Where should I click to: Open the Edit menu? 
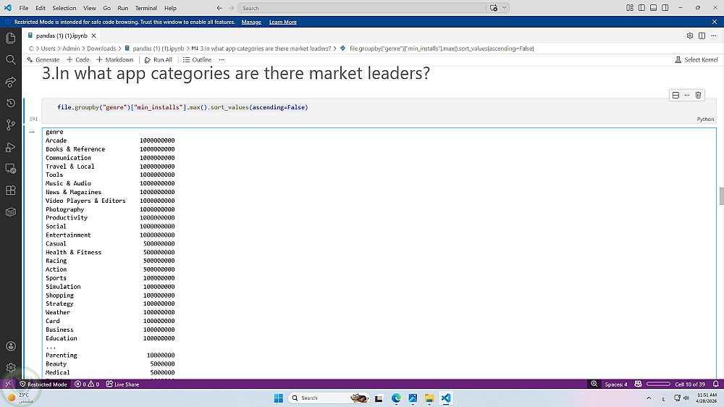click(41, 8)
